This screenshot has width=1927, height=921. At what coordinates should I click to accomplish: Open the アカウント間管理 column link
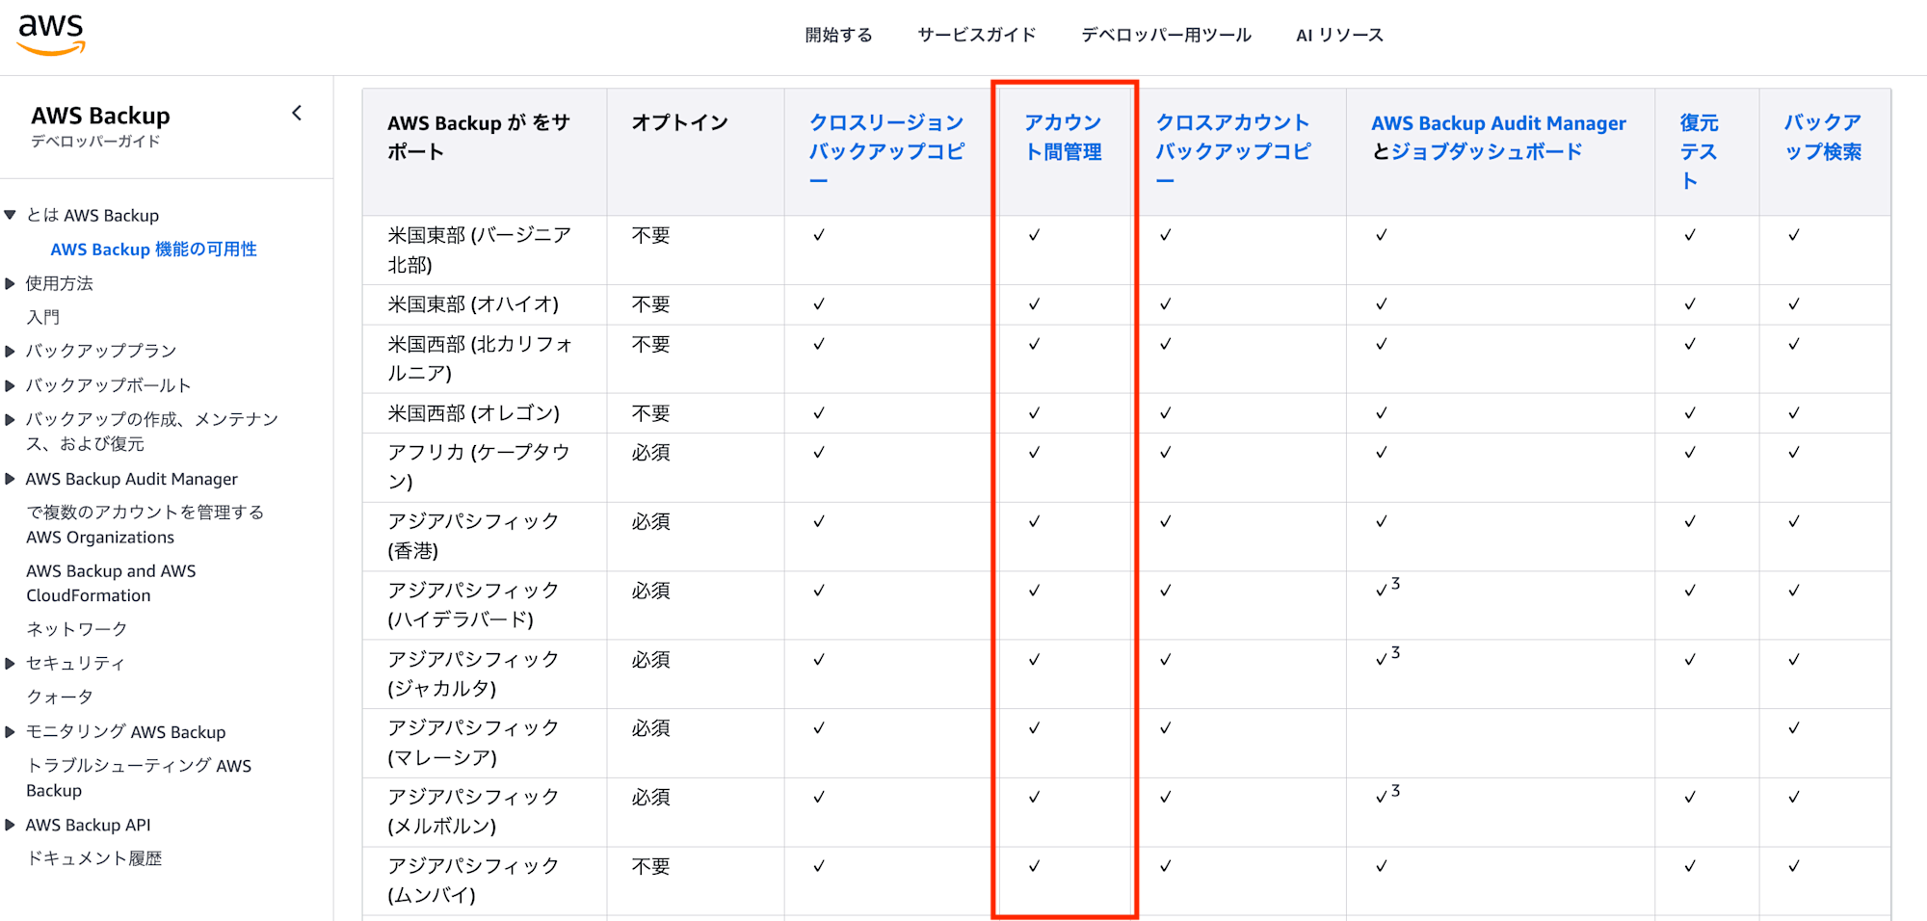pos(1063,137)
